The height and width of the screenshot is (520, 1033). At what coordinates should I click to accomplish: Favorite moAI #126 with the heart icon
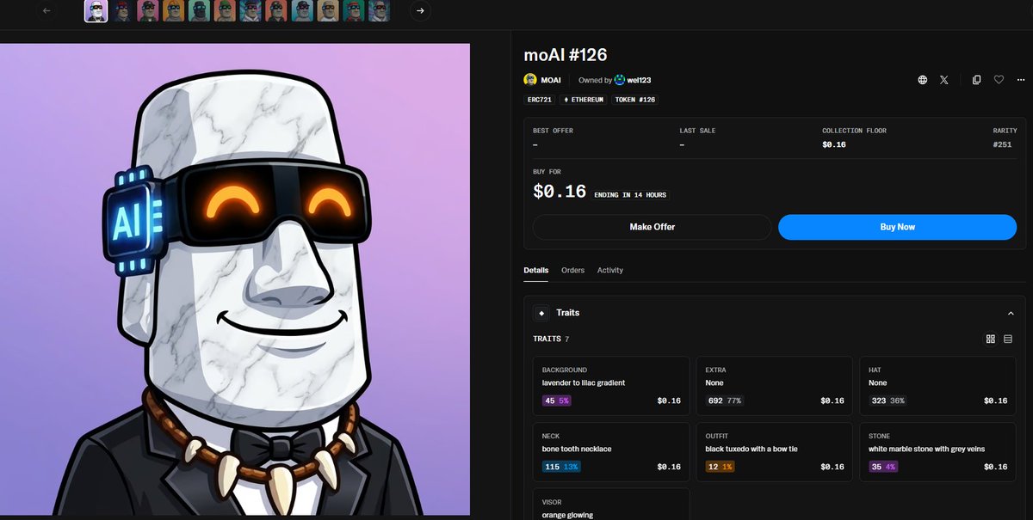(x=999, y=80)
